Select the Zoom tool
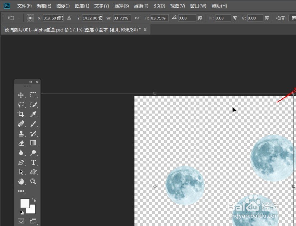 click(x=33, y=181)
